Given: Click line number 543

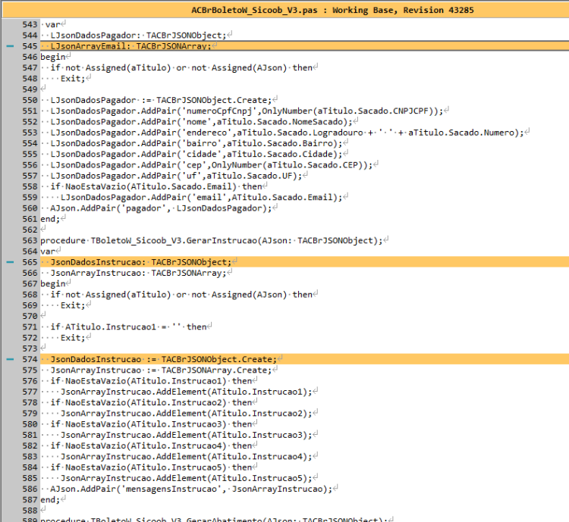Looking at the screenshot, I should pos(30,24).
